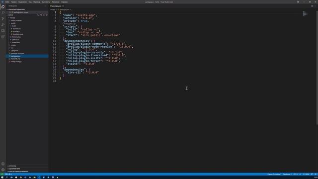Image resolution: width=318 pixels, height=179 pixels.
Task: Open the Explorer view in activity bar
Action: point(3,6)
